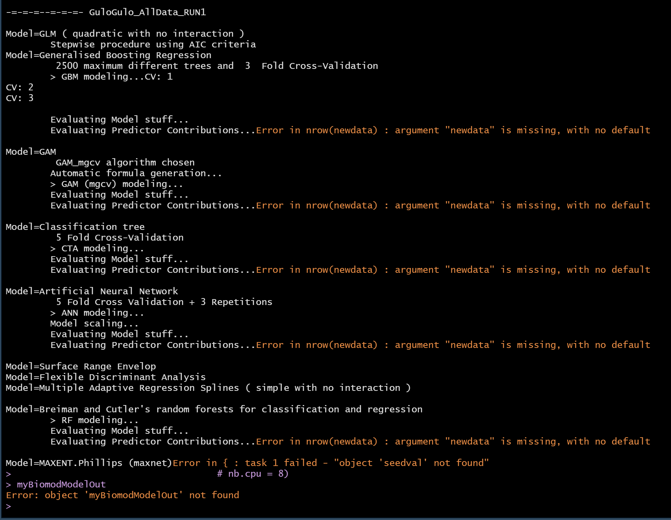Click the myBiomodModelOut command text
Screen dimensions: 671x520
click(x=61, y=484)
